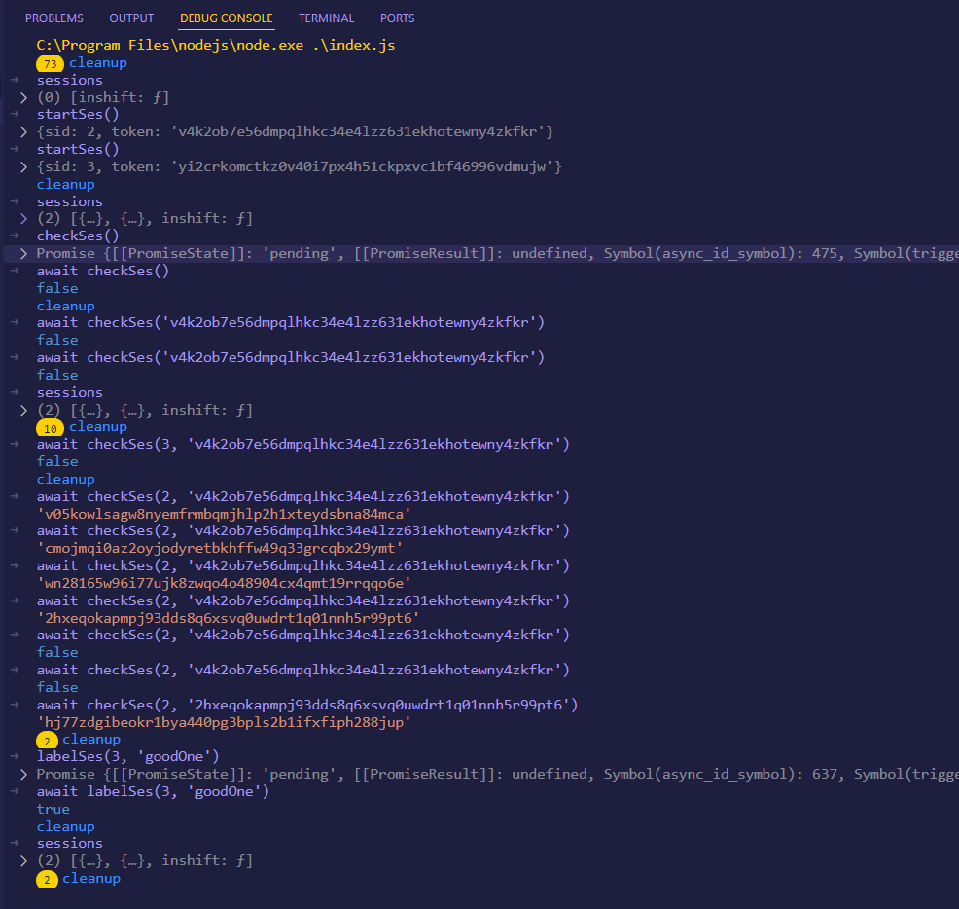Click the await labelSes(3, 'goodOne') line
Screen dimensions: 959x909
point(153,792)
